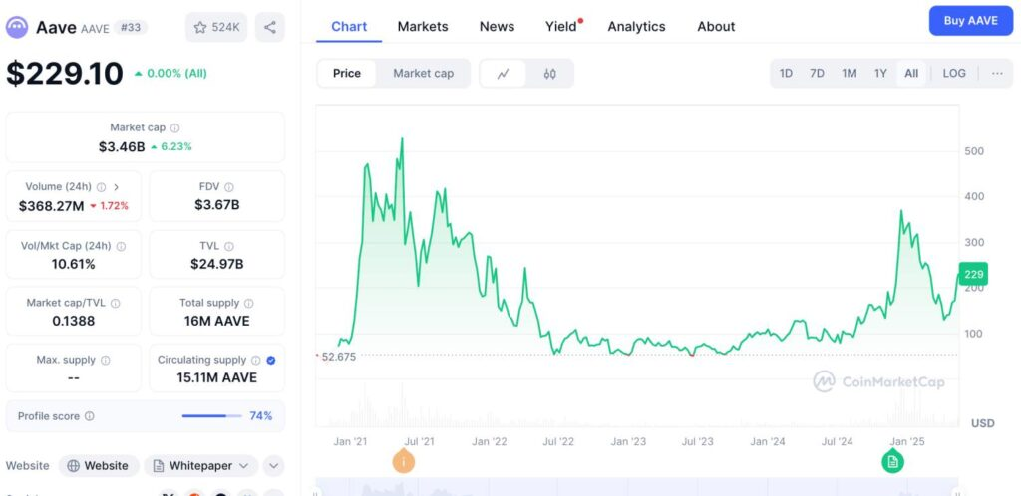The height and width of the screenshot is (496, 1021).
Task: Click the $3.67B FDV value
Action: [216, 205]
